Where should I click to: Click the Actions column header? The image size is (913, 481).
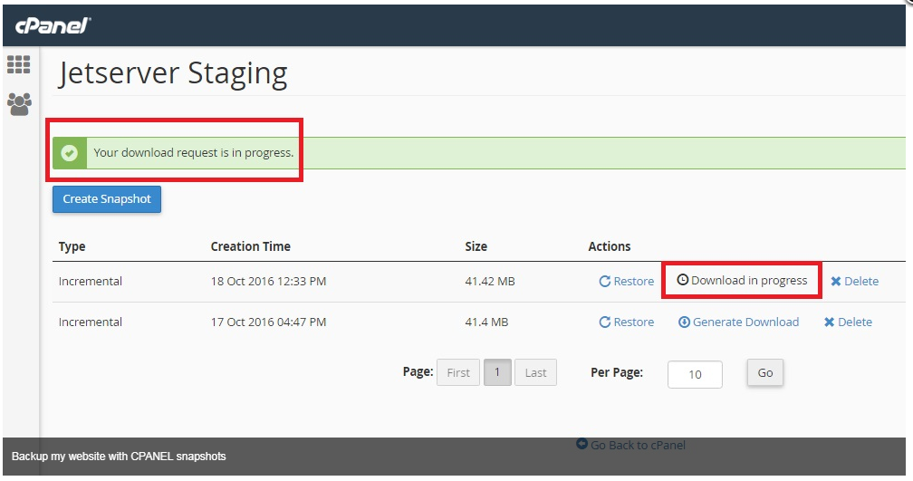(x=609, y=246)
